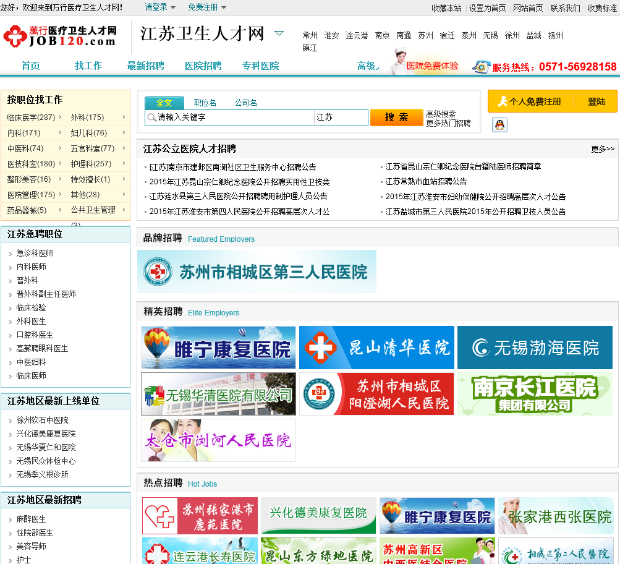Open 江苏南京市建邺区南湖社区 recruitment notice
This screenshot has height=564, width=620.
(x=232, y=167)
